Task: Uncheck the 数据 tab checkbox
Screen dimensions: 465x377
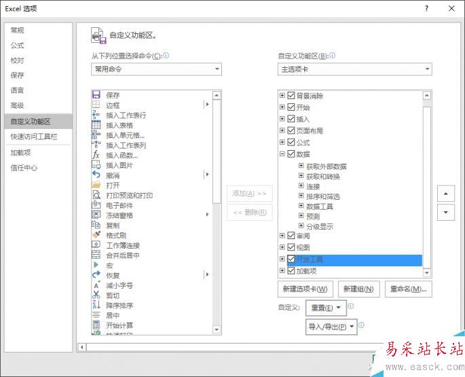Action: pyautogui.click(x=291, y=154)
